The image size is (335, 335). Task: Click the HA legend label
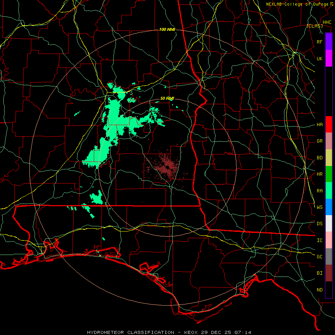[x=319, y=124]
